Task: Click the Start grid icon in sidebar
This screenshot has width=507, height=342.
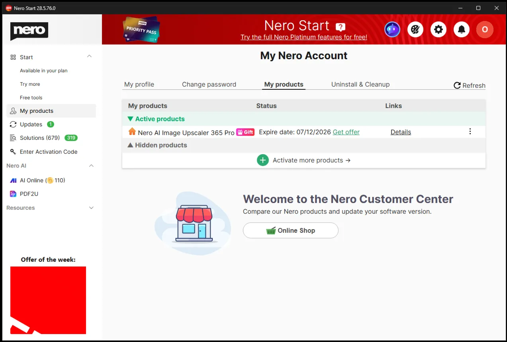Action: click(13, 57)
